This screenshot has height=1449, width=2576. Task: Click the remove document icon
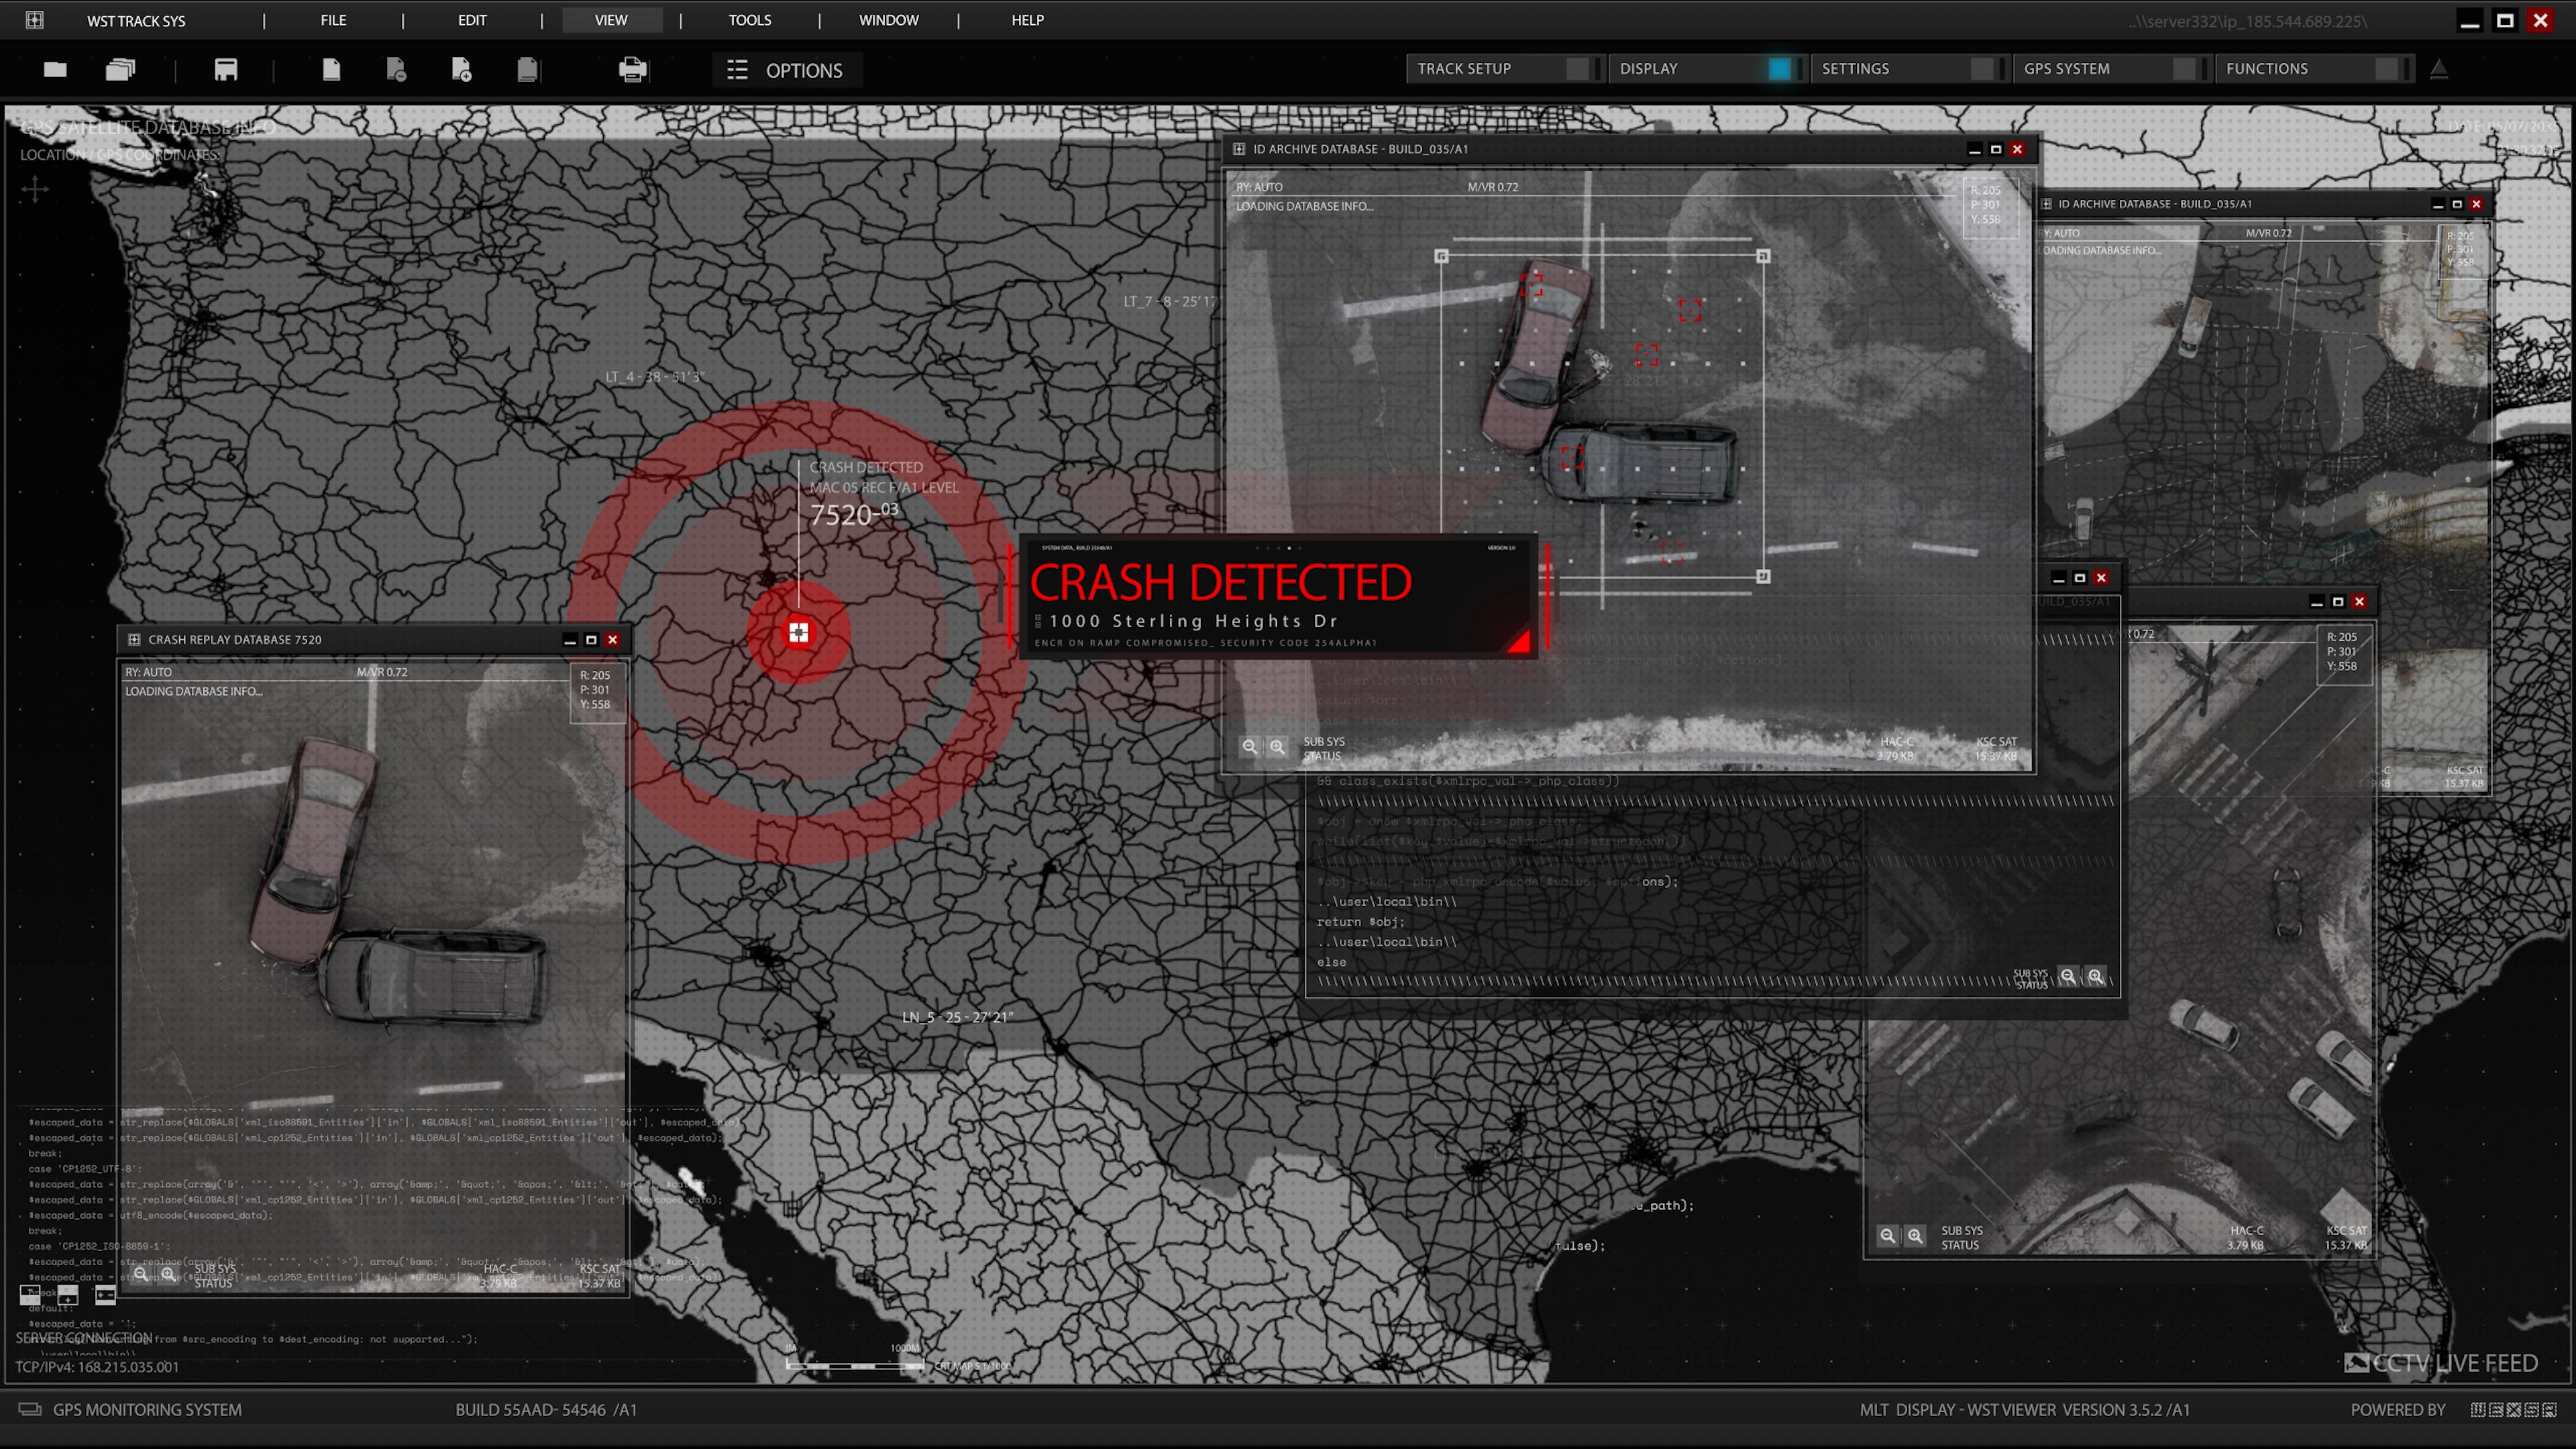click(396, 69)
